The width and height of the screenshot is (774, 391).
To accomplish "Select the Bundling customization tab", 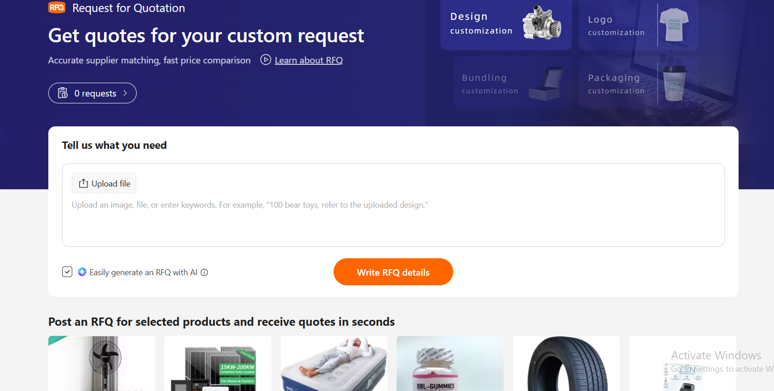I will 512,83.
